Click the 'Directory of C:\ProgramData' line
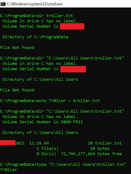 (x=35, y=37)
